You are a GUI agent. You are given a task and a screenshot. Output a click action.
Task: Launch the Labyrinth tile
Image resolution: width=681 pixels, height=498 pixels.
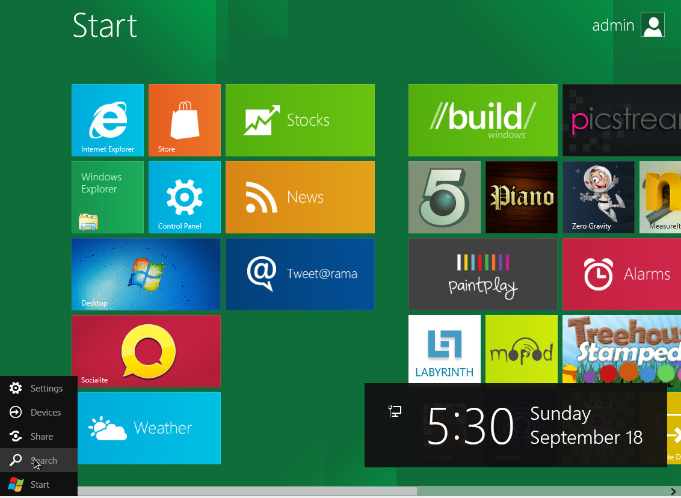click(x=445, y=349)
